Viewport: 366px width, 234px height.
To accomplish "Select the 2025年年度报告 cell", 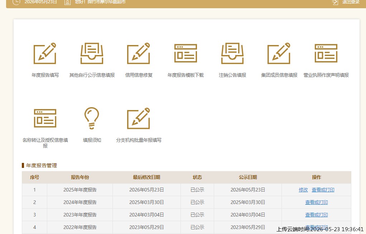I will (80, 190).
